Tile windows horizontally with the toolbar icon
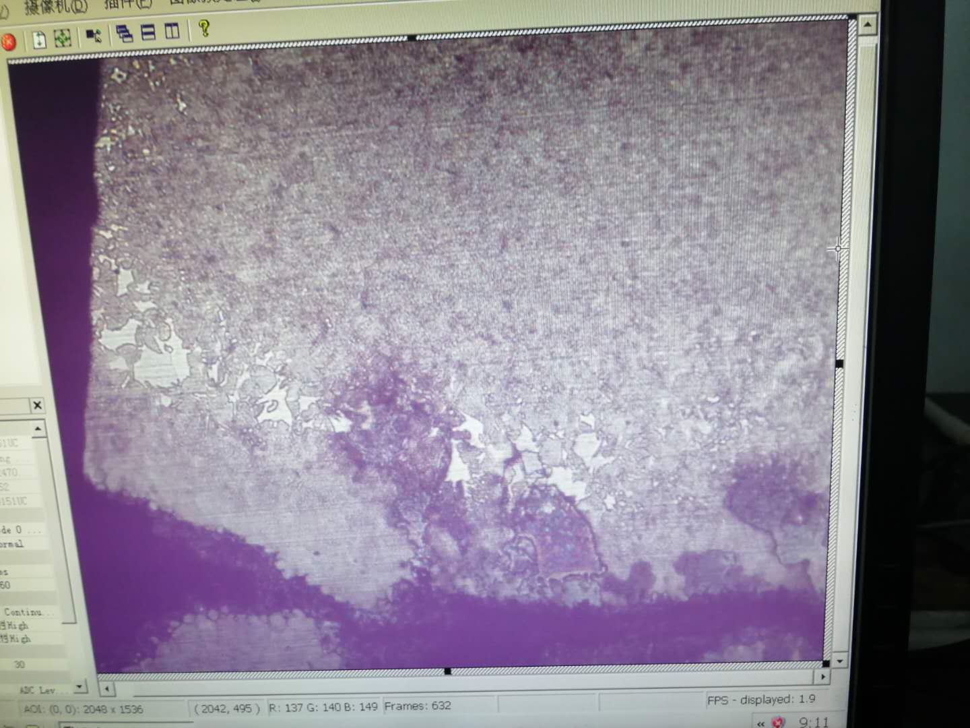The image size is (970, 728). 148,32
